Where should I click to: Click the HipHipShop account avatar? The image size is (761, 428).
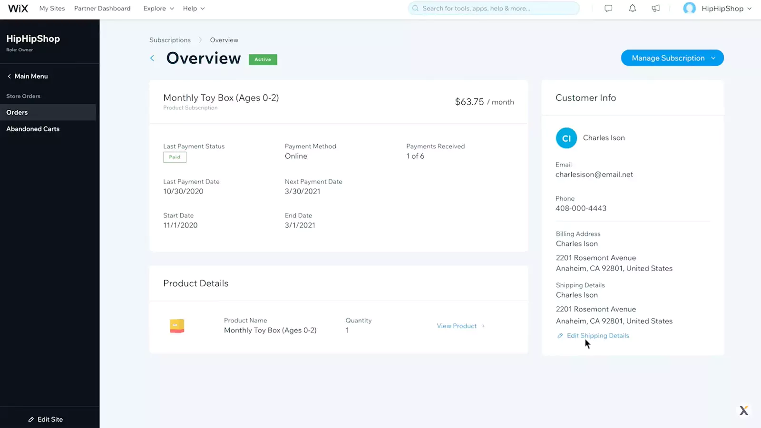click(x=689, y=8)
